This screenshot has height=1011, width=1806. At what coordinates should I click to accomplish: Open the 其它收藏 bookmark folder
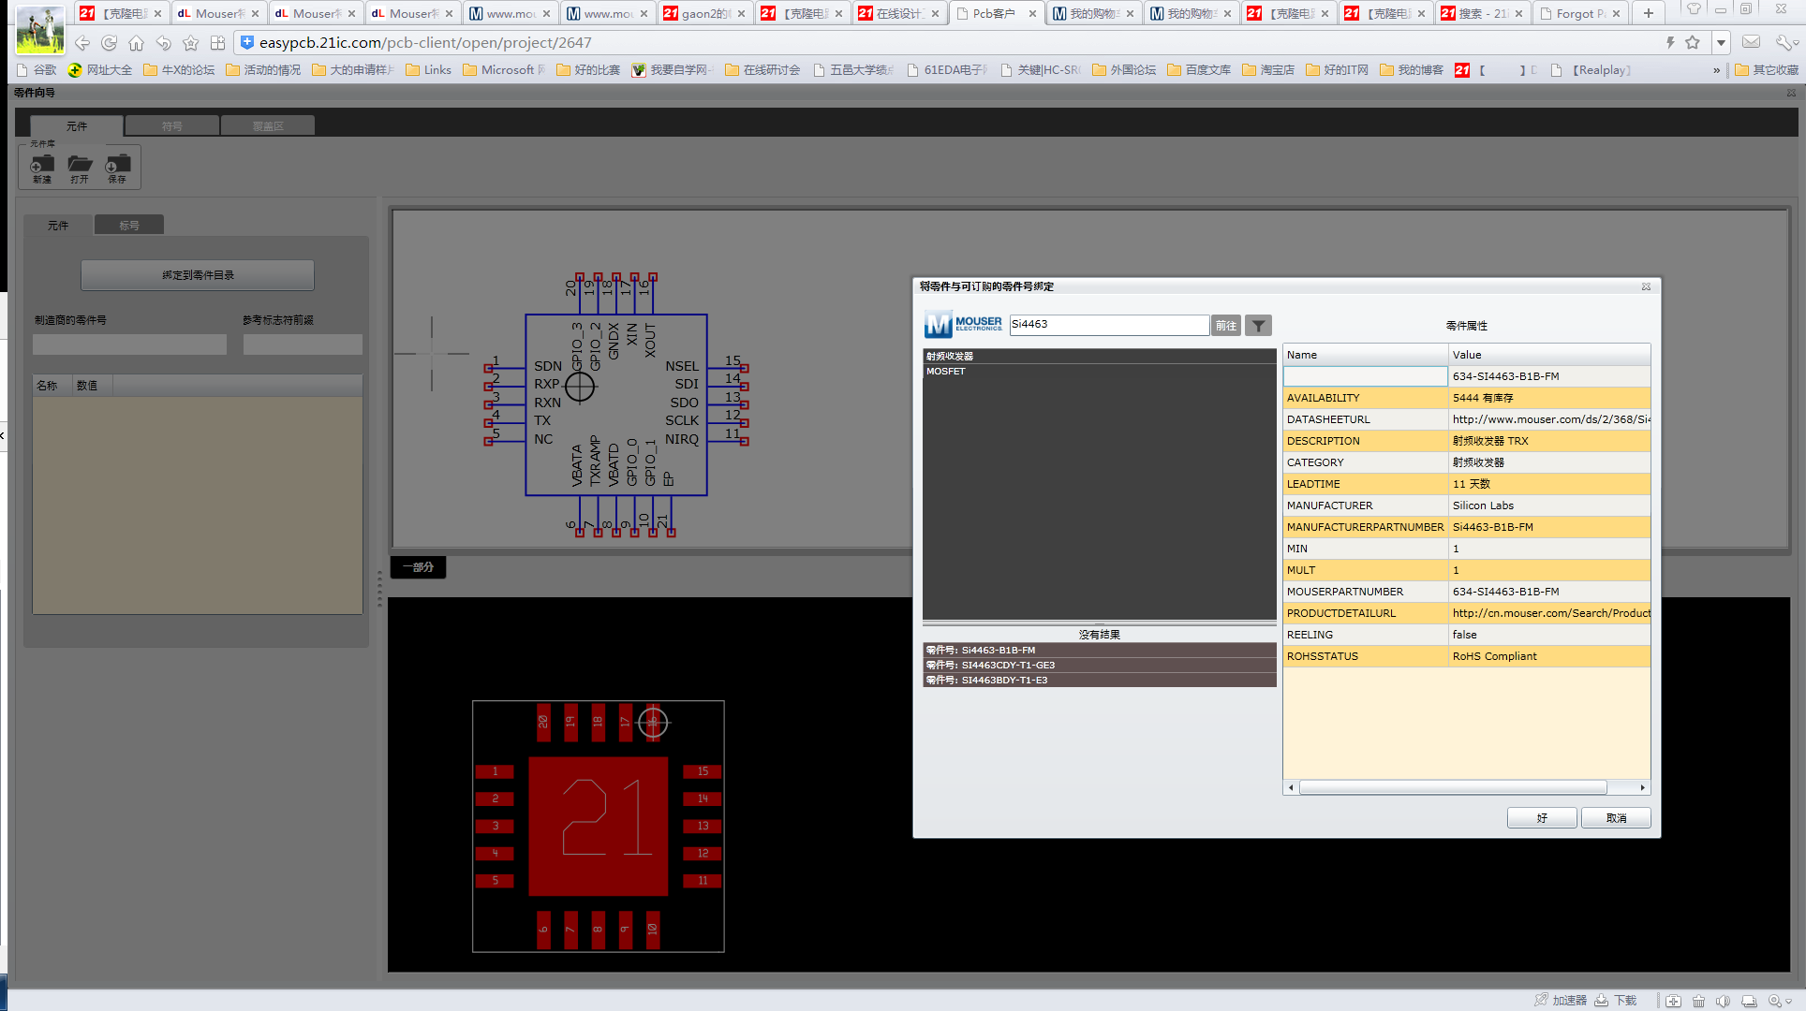click(x=1767, y=70)
